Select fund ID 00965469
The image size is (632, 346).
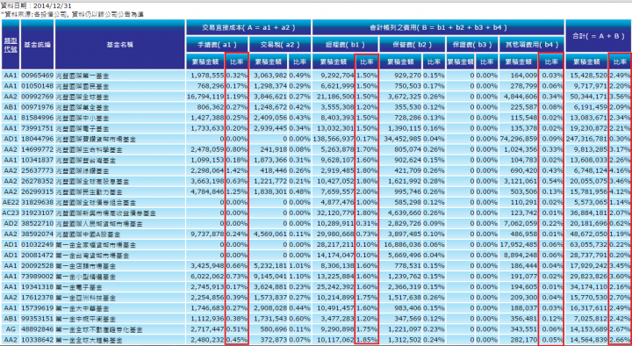[37, 76]
